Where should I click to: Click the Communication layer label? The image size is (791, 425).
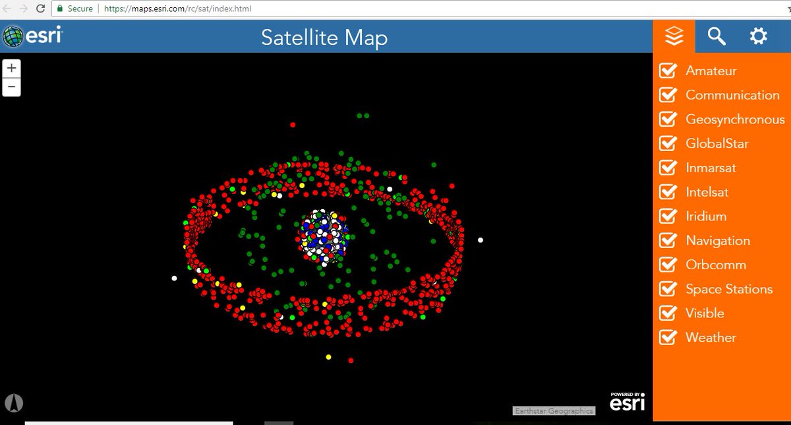click(732, 95)
